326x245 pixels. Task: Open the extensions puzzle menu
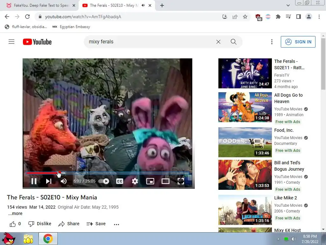pyautogui.click(x=278, y=17)
